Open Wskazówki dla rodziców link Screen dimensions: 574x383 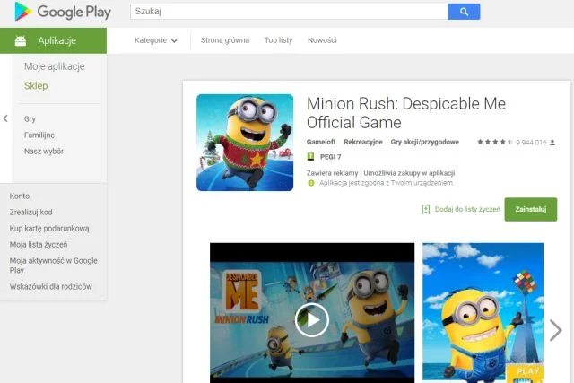click(51, 286)
